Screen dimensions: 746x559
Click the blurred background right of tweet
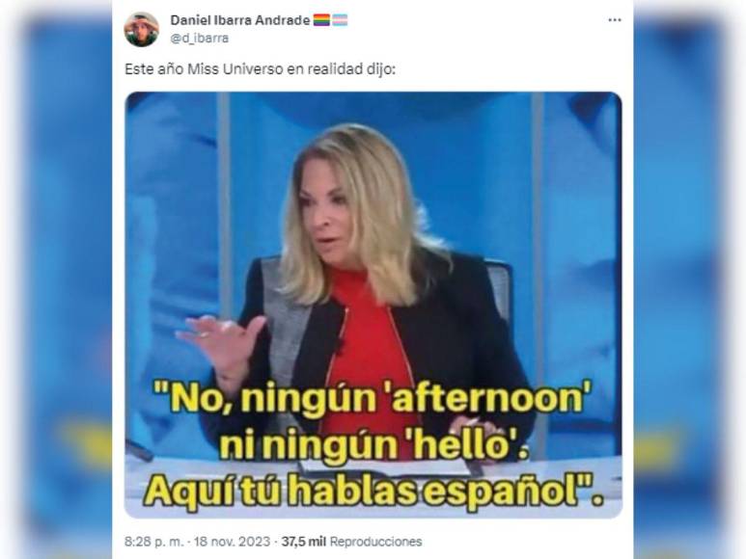point(689,279)
